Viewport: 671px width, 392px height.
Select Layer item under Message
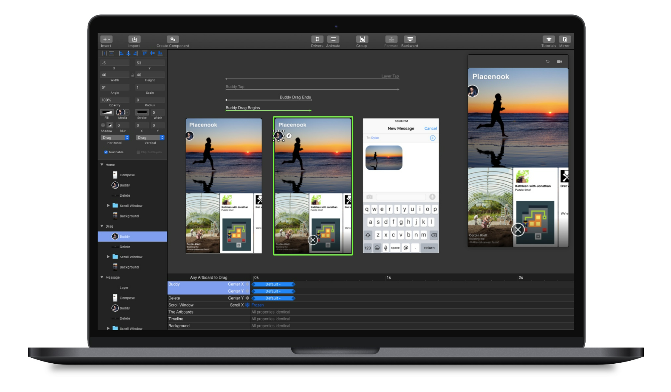[132, 287]
